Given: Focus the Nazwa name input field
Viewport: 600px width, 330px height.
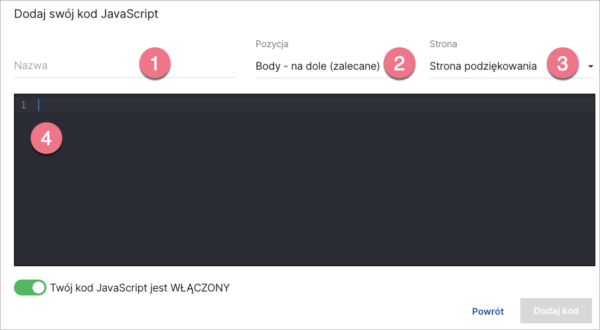Looking at the screenshot, I should coord(73,66).
